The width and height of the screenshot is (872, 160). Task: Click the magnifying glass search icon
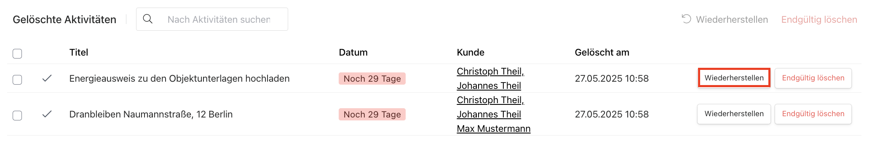pyautogui.click(x=147, y=19)
